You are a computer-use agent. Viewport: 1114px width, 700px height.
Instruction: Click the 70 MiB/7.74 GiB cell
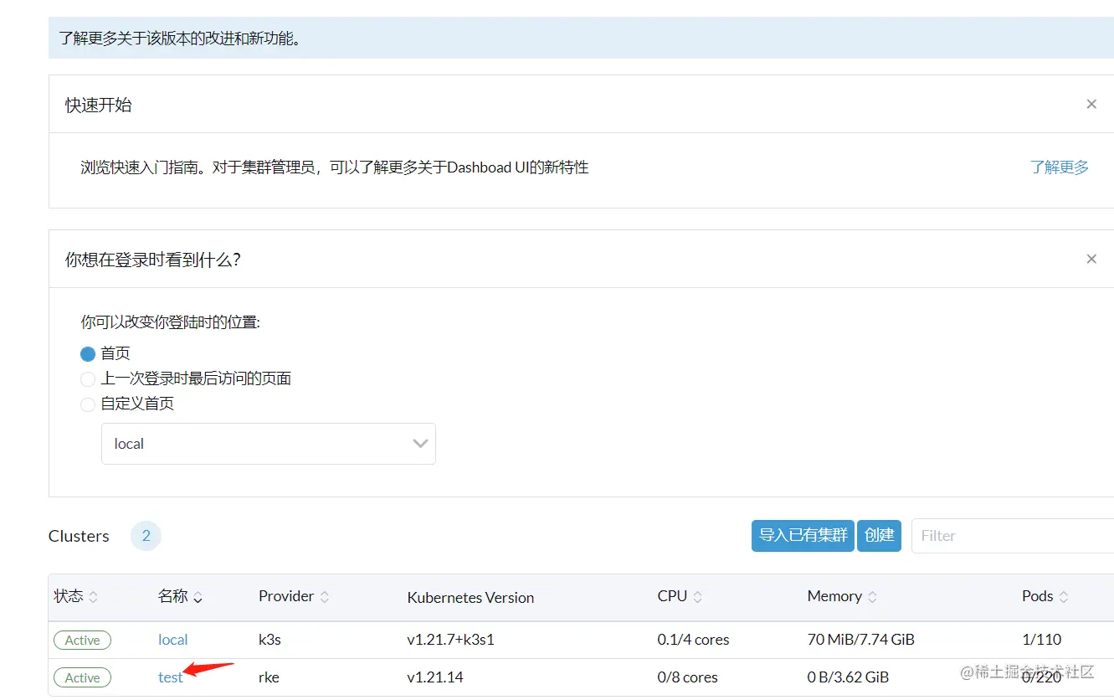tap(860, 640)
